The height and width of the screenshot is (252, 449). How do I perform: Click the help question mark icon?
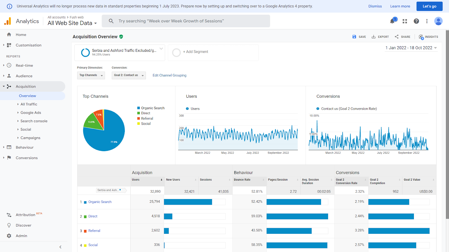point(416,21)
